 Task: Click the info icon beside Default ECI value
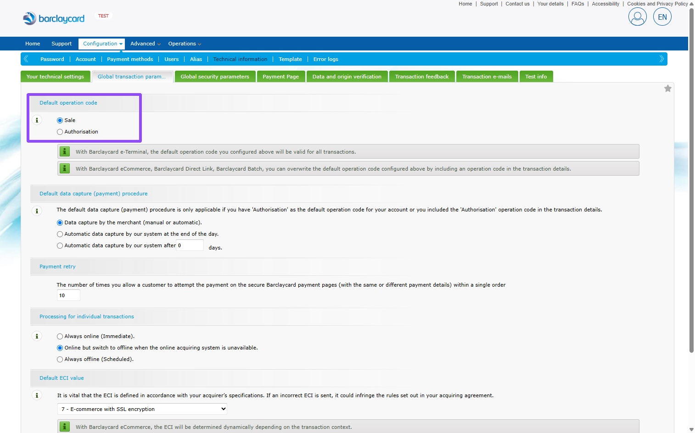click(37, 395)
